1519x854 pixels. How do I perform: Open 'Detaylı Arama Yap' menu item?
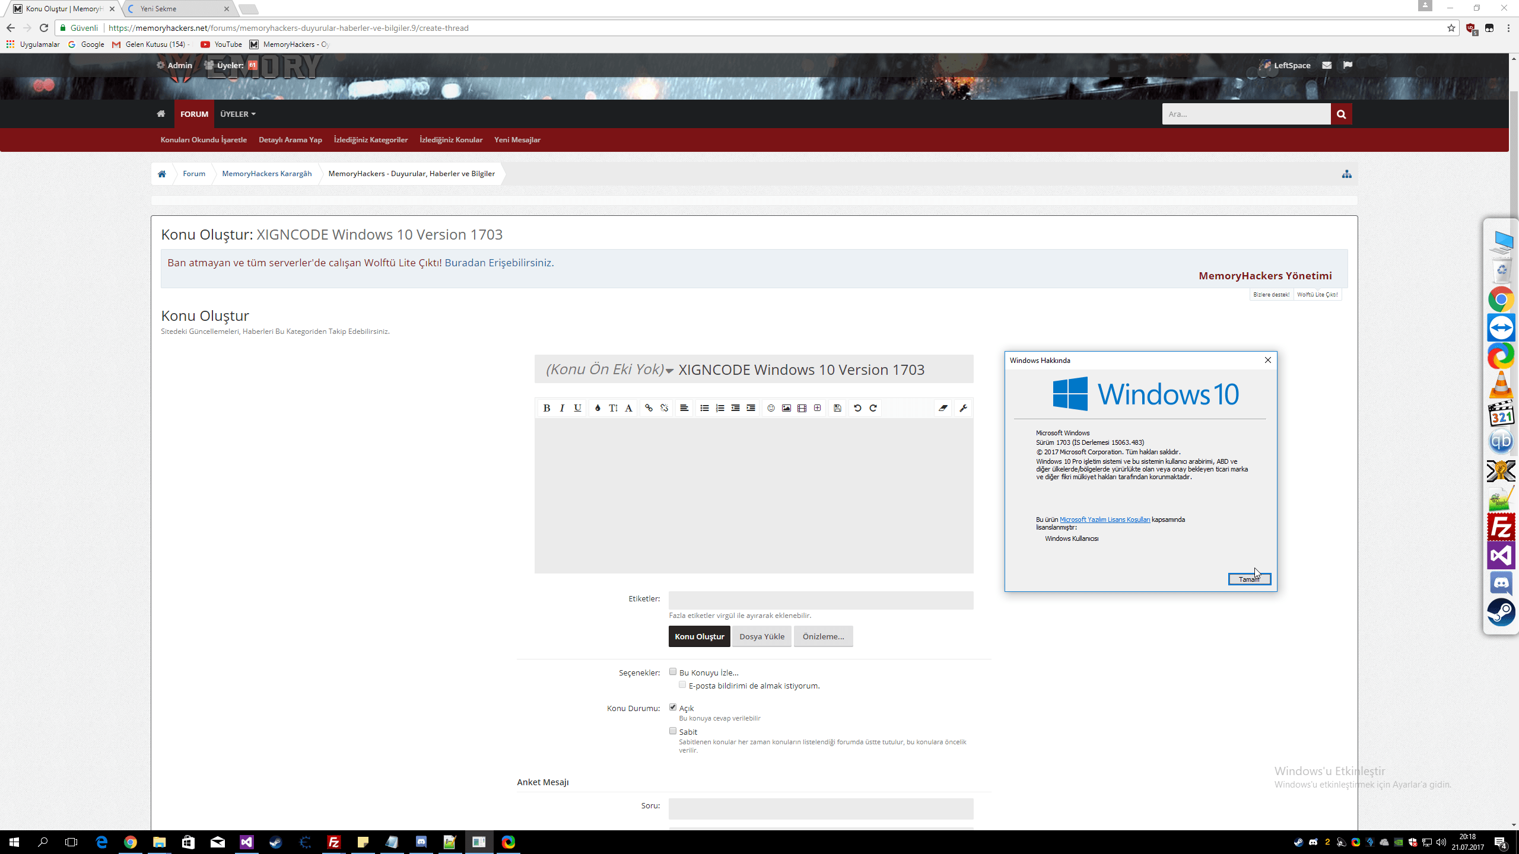290,140
